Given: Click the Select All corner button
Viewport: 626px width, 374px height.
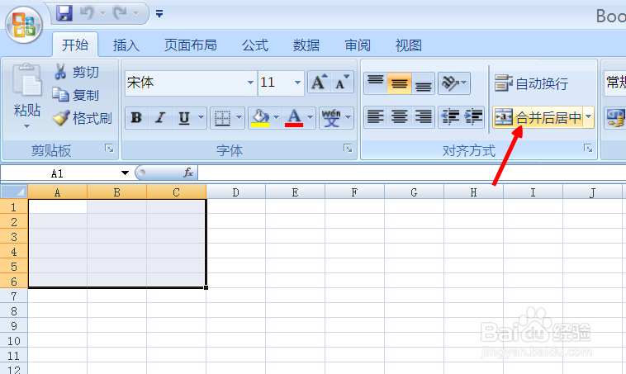Looking at the screenshot, I should (x=14, y=192).
